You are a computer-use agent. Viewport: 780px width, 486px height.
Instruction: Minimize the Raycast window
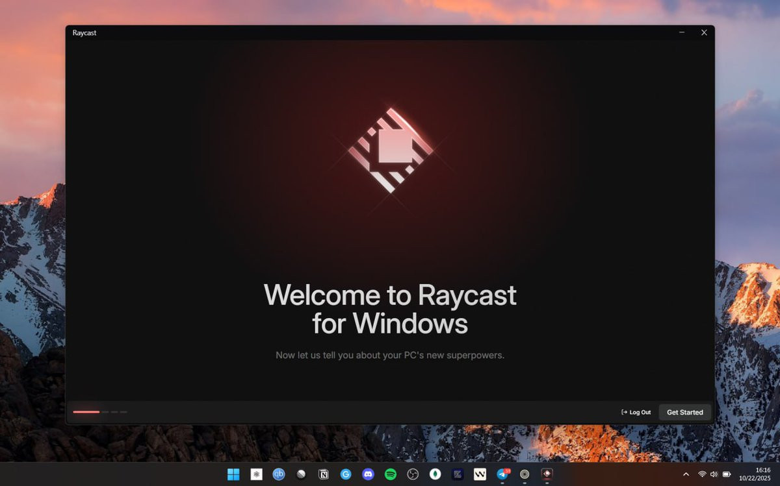[682, 32]
